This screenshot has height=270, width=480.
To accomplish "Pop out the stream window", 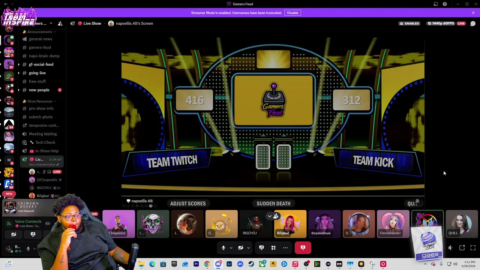I will (x=462, y=248).
